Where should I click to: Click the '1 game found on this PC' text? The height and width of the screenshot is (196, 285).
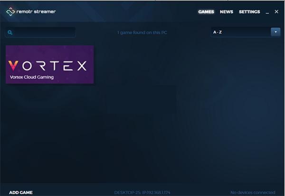click(x=142, y=32)
